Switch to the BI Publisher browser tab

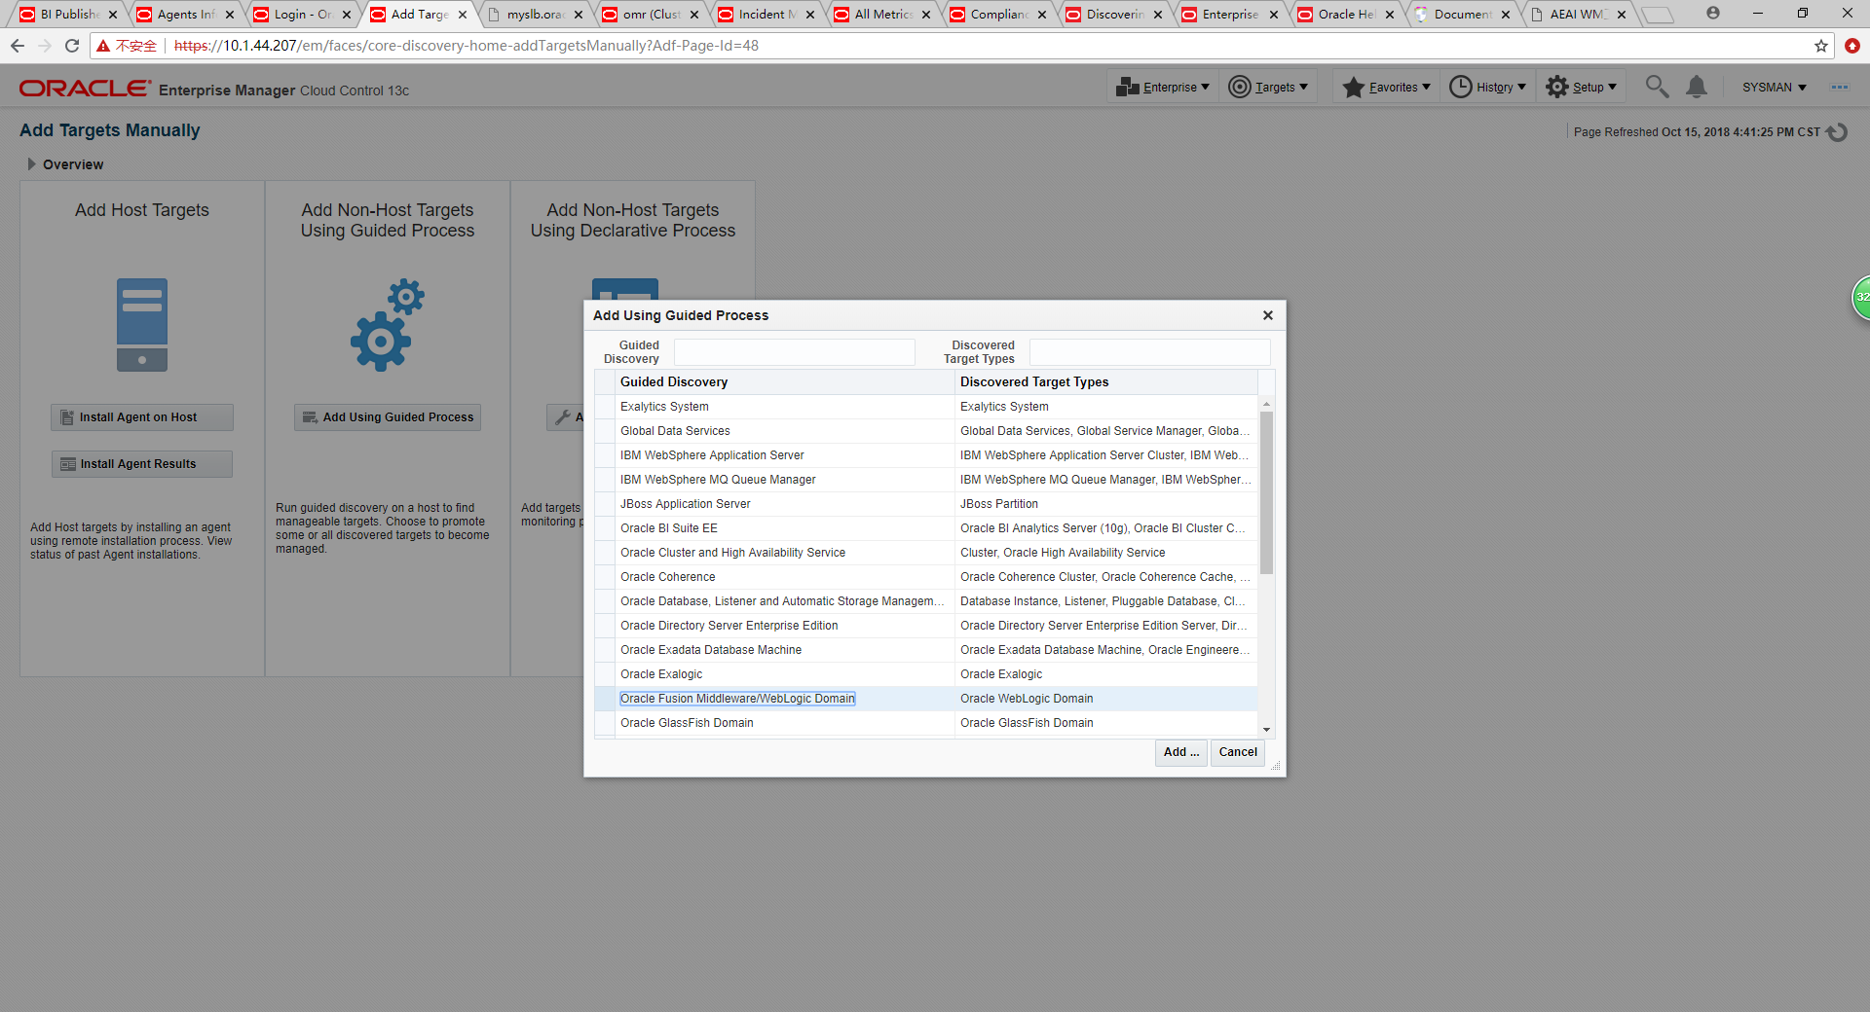68,15
